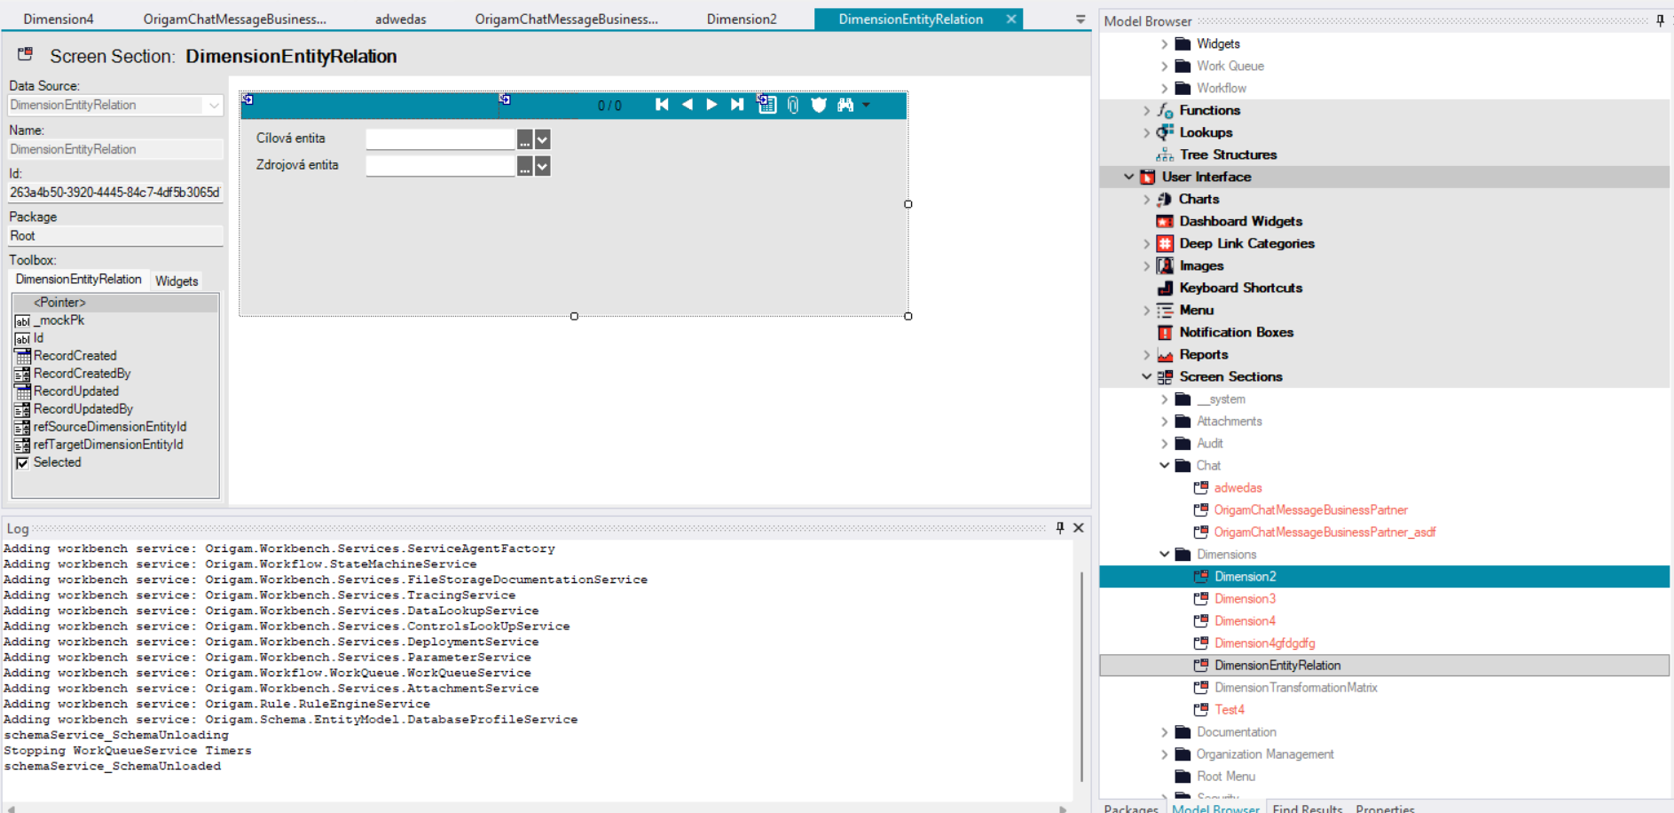Collapse the Screen Sections node

1147,376
